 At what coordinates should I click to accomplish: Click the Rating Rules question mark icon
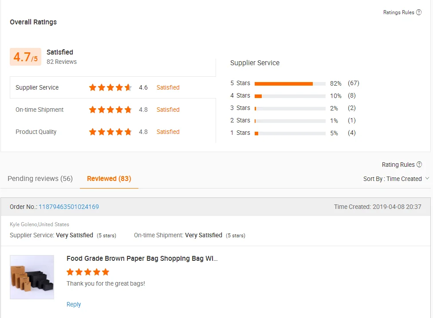tap(419, 165)
